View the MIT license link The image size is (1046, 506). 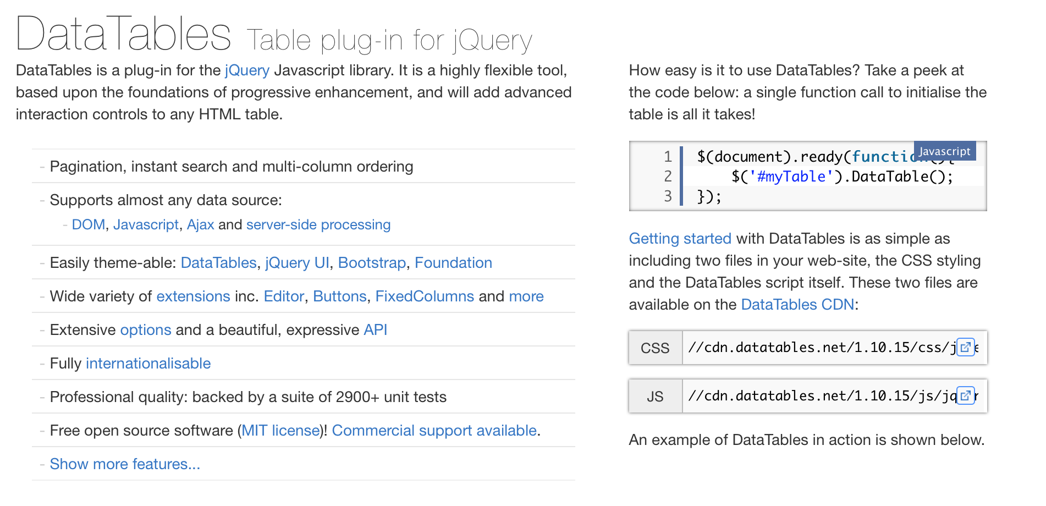coord(280,431)
